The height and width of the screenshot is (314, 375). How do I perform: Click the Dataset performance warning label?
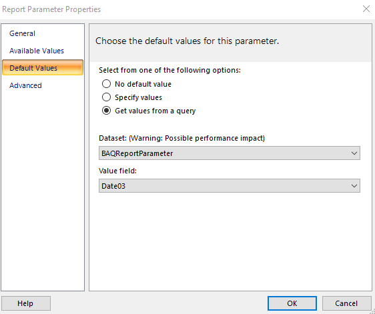coord(181,138)
